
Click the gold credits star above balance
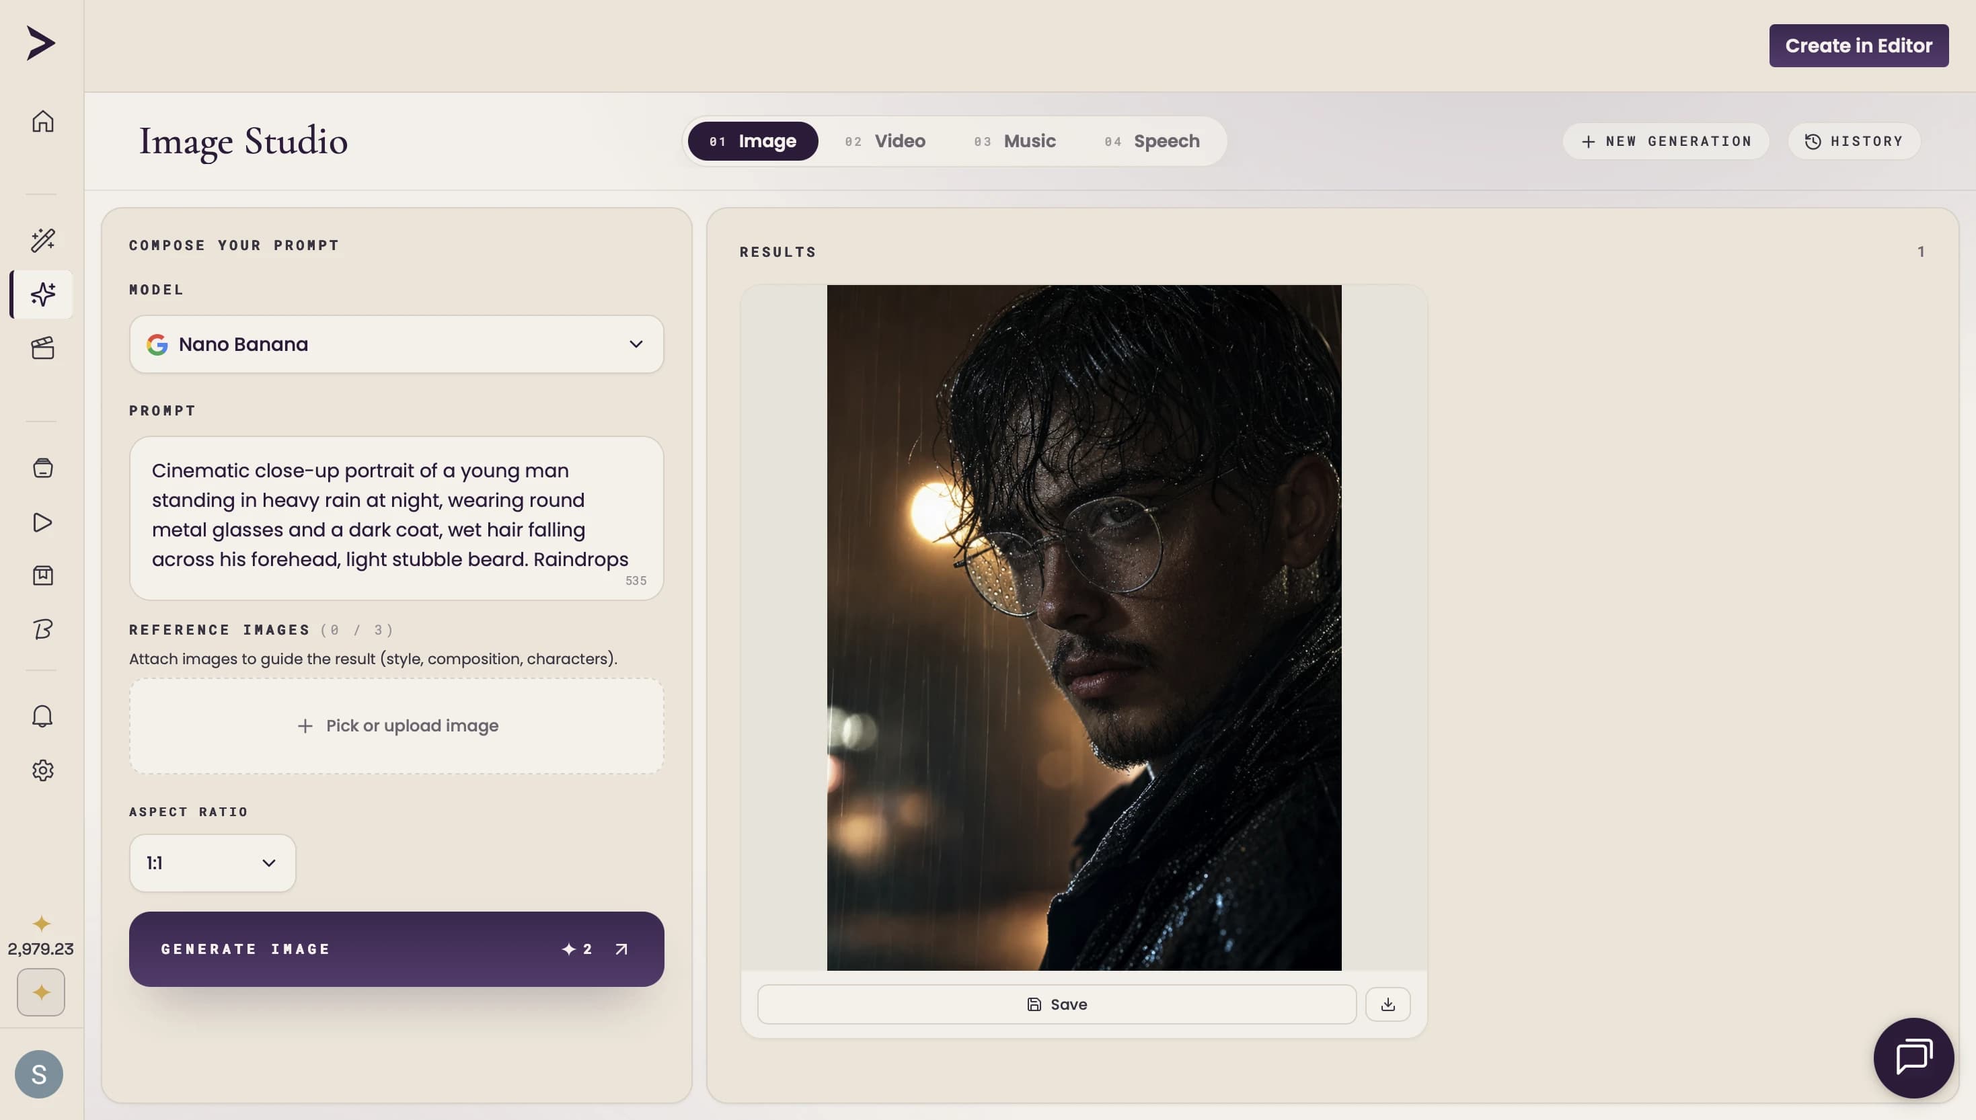tap(42, 923)
